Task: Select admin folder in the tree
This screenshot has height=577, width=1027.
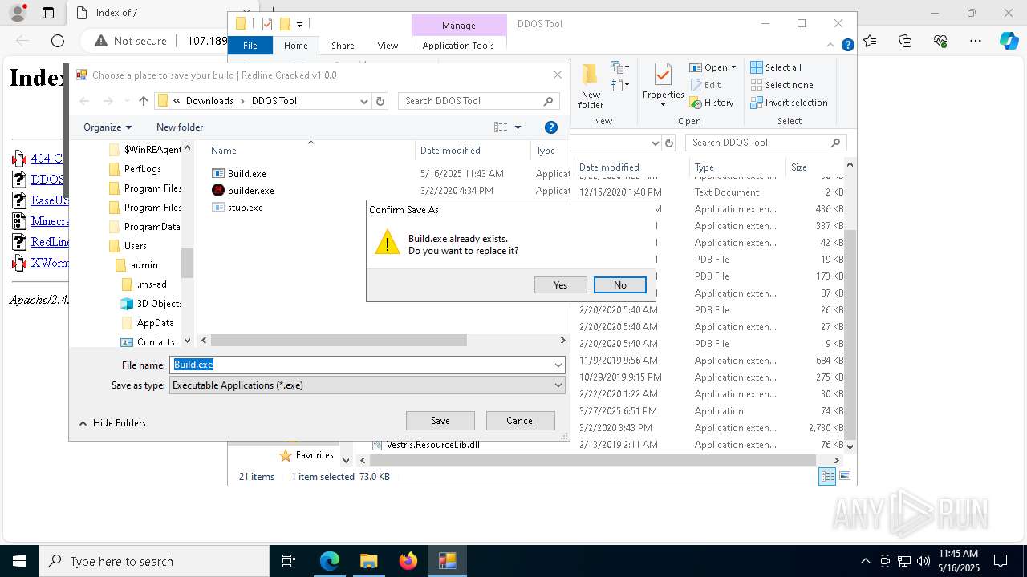Action: pos(144,265)
